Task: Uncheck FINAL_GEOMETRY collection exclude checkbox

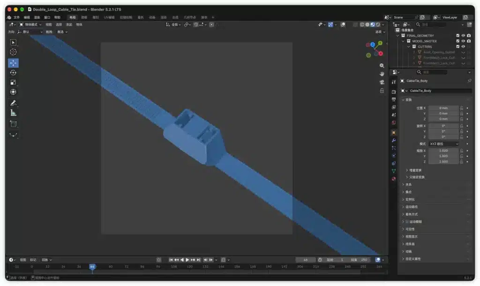Action: click(457, 36)
